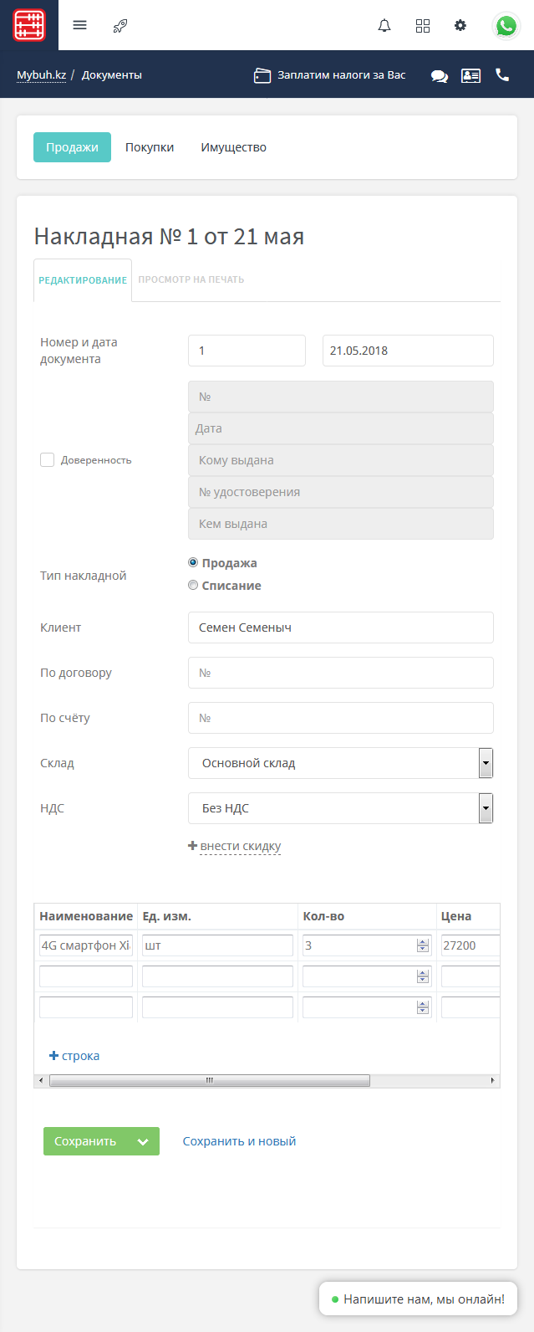The image size is (534, 1332).
Task: Enable the Доверенность checkbox
Action: click(x=48, y=459)
